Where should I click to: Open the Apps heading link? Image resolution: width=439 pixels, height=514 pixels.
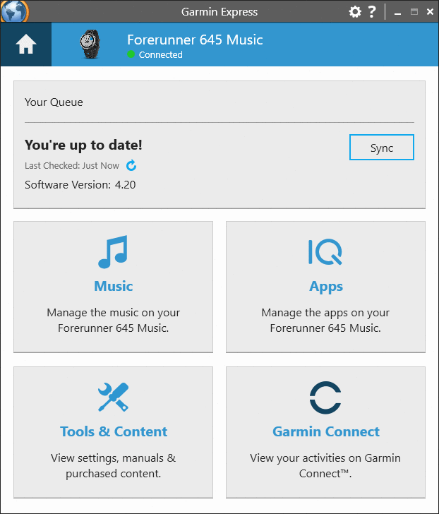(x=326, y=287)
